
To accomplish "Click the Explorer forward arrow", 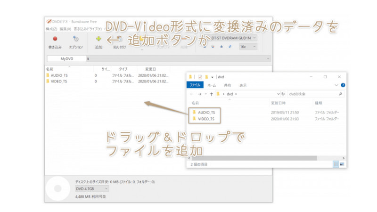I will click(199, 94).
